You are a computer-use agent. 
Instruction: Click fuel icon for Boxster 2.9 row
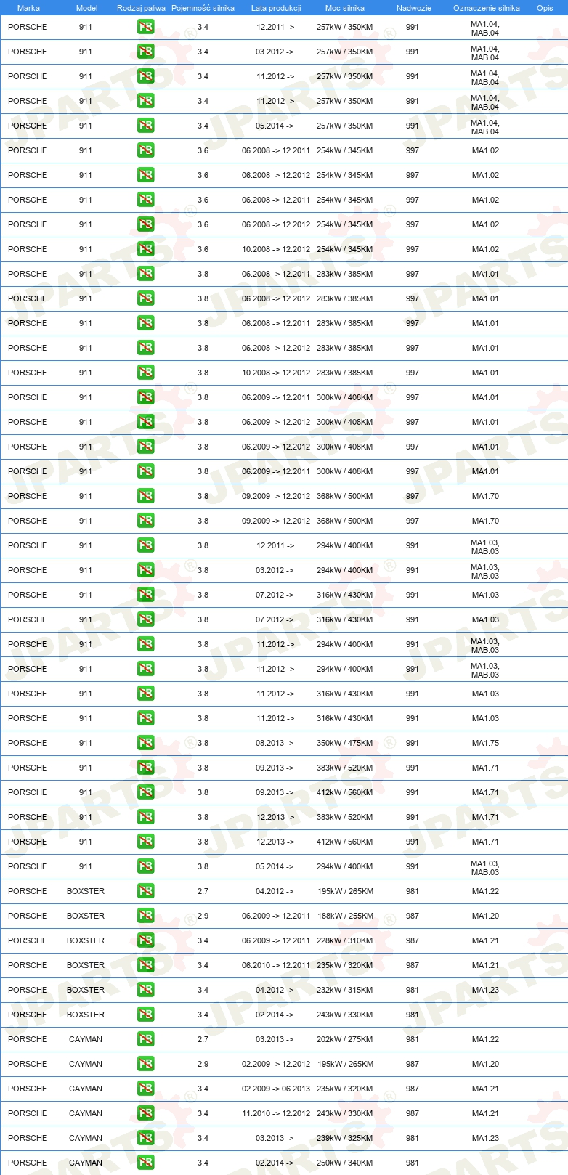(145, 916)
